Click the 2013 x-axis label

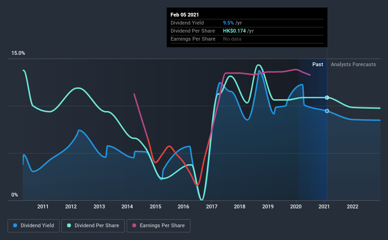tap(99, 206)
